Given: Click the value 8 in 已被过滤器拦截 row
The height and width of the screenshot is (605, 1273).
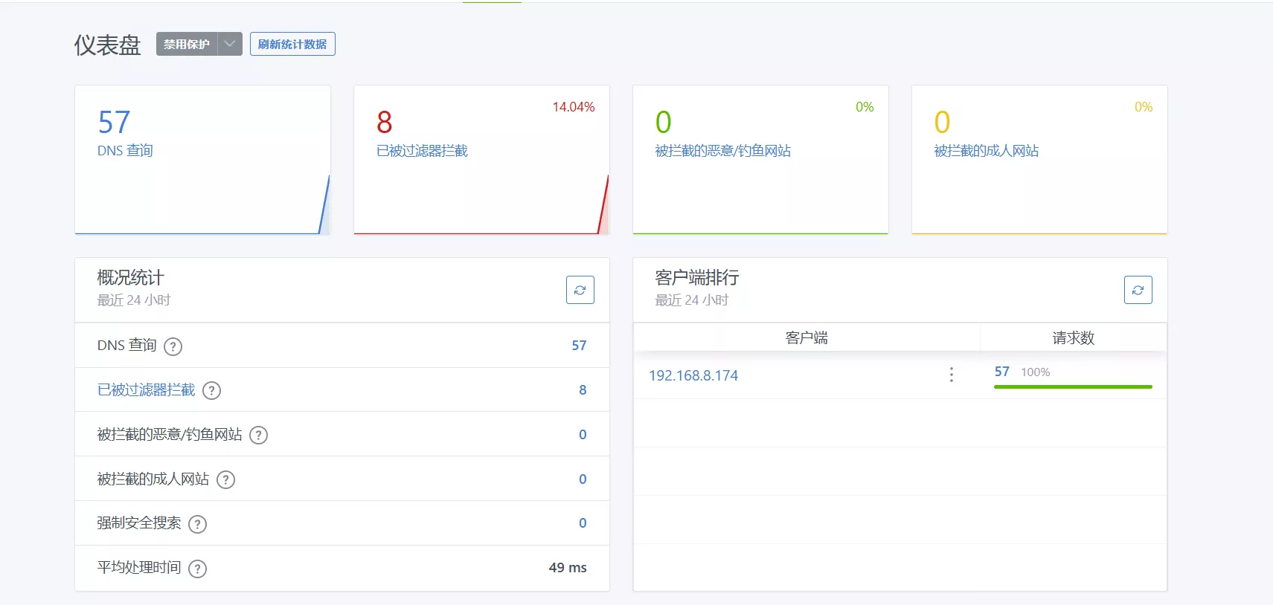Looking at the screenshot, I should click(x=583, y=390).
